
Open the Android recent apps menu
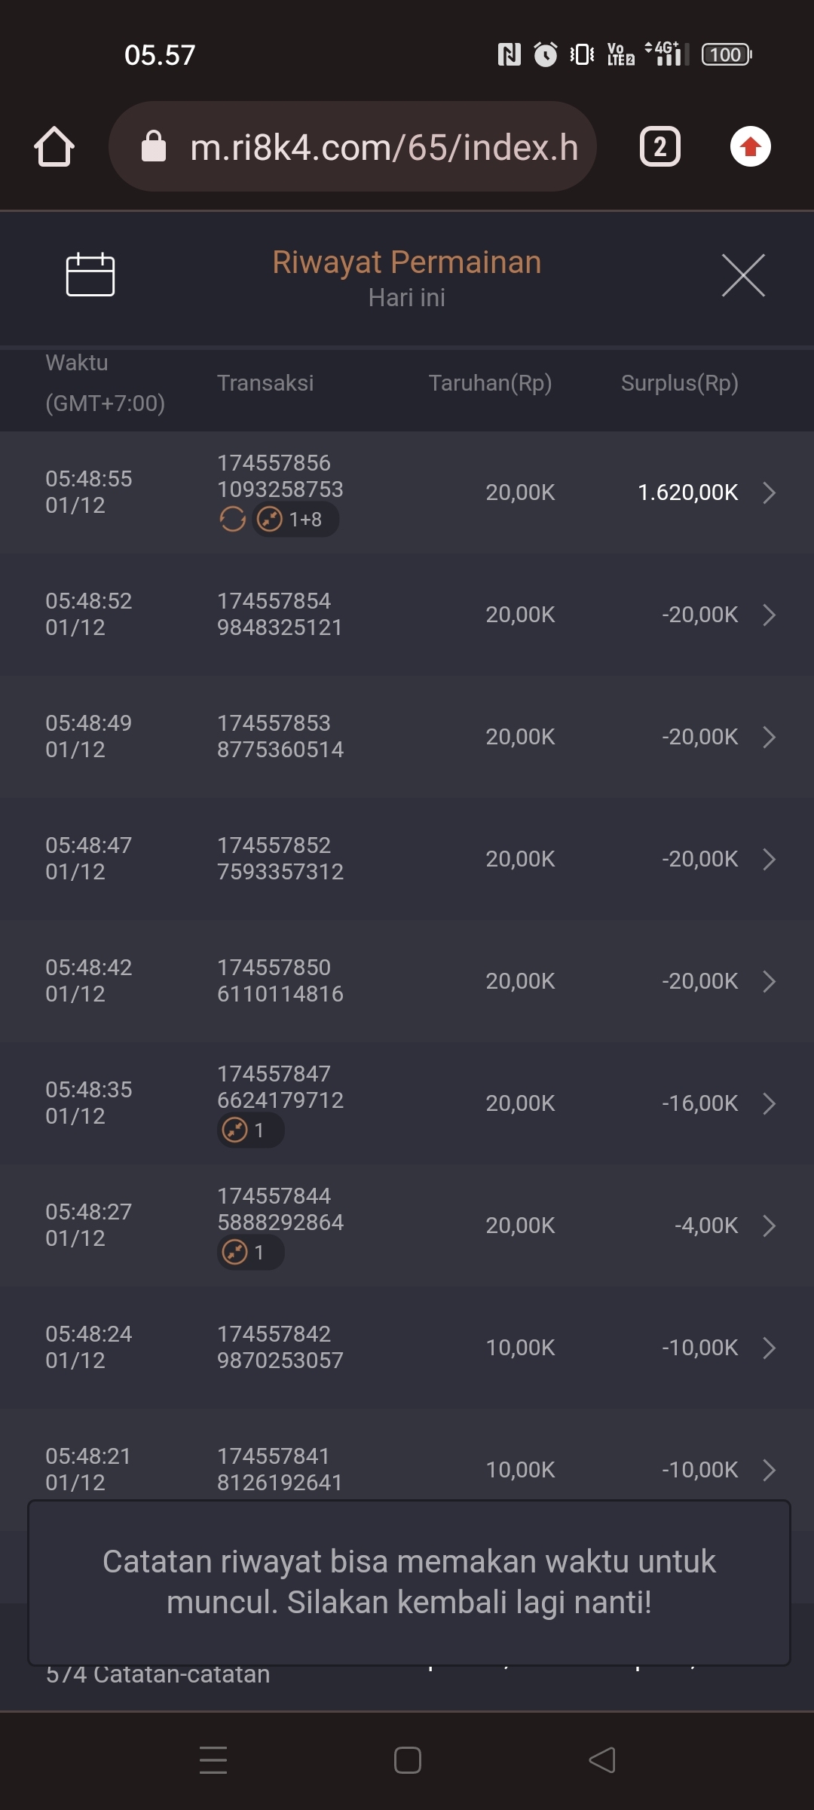[x=213, y=1760]
